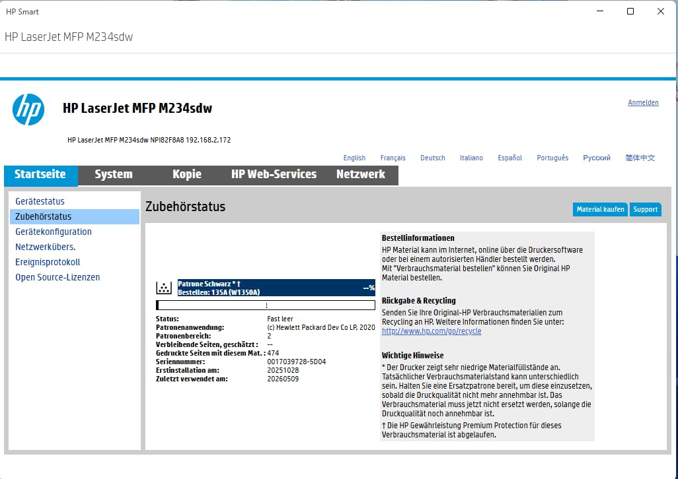Click the Patronenbereich label

183,336
